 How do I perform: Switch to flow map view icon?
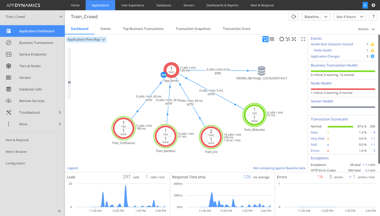pos(266,39)
